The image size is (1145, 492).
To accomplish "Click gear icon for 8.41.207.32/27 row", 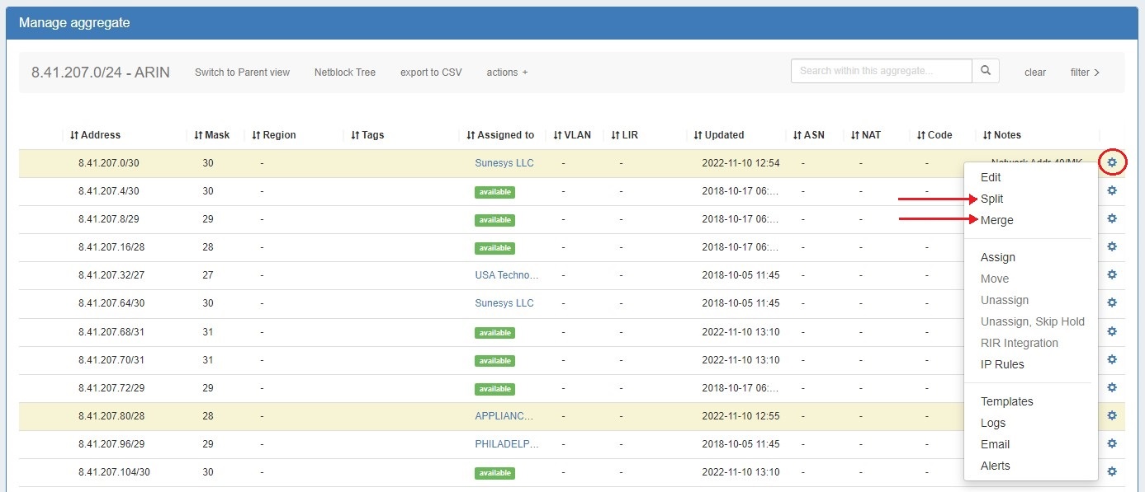I will tap(1112, 275).
